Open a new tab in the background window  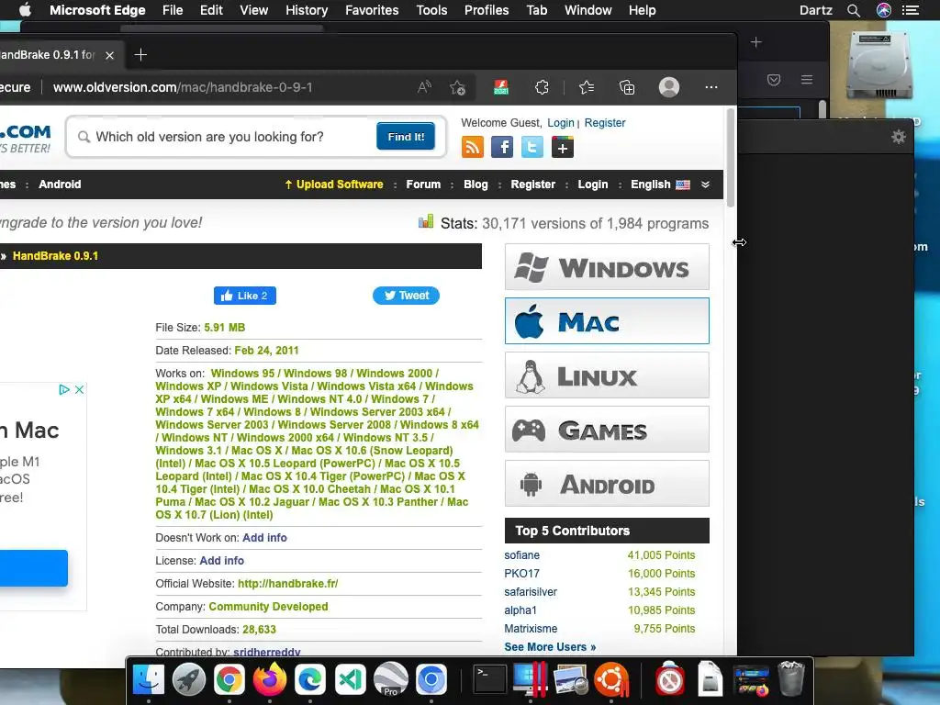pos(756,42)
